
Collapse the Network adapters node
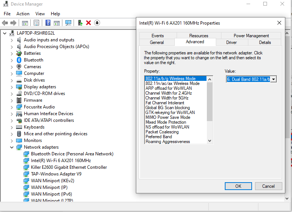12,147
